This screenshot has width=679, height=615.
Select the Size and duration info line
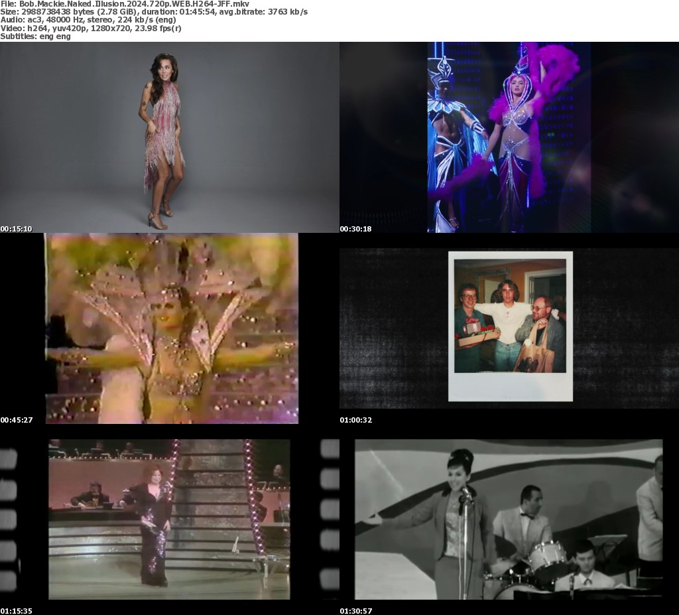click(154, 12)
